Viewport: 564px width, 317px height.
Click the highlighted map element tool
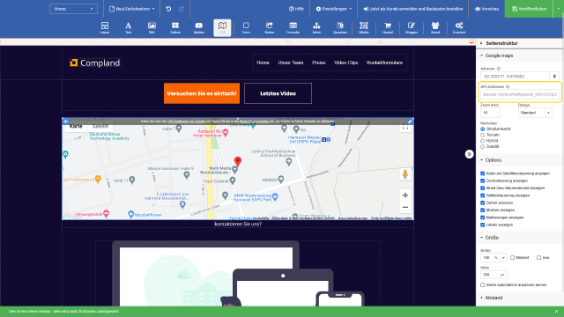pos(222,27)
